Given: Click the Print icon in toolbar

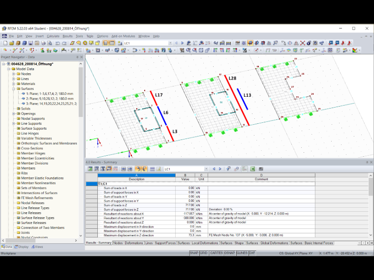Looking at the screenshot, I should (43, 43).
